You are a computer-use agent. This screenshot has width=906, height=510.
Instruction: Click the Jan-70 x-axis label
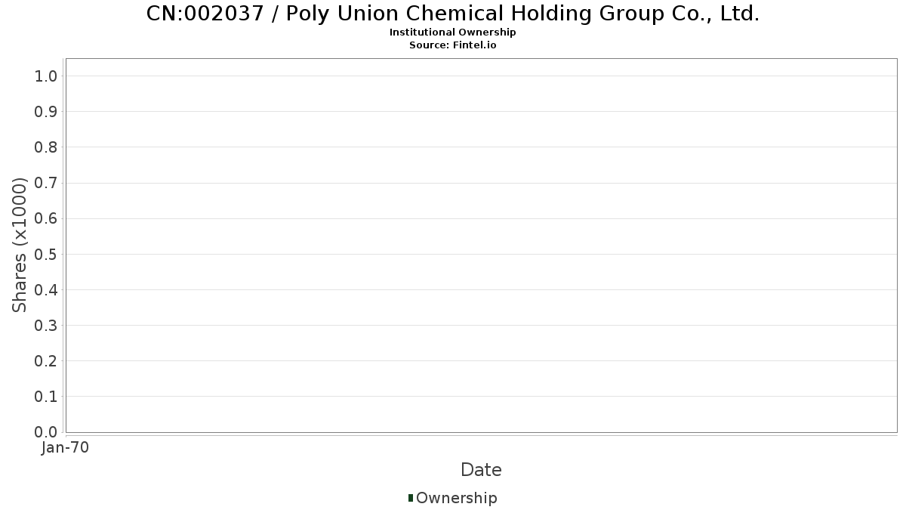[x=66, y=448]
